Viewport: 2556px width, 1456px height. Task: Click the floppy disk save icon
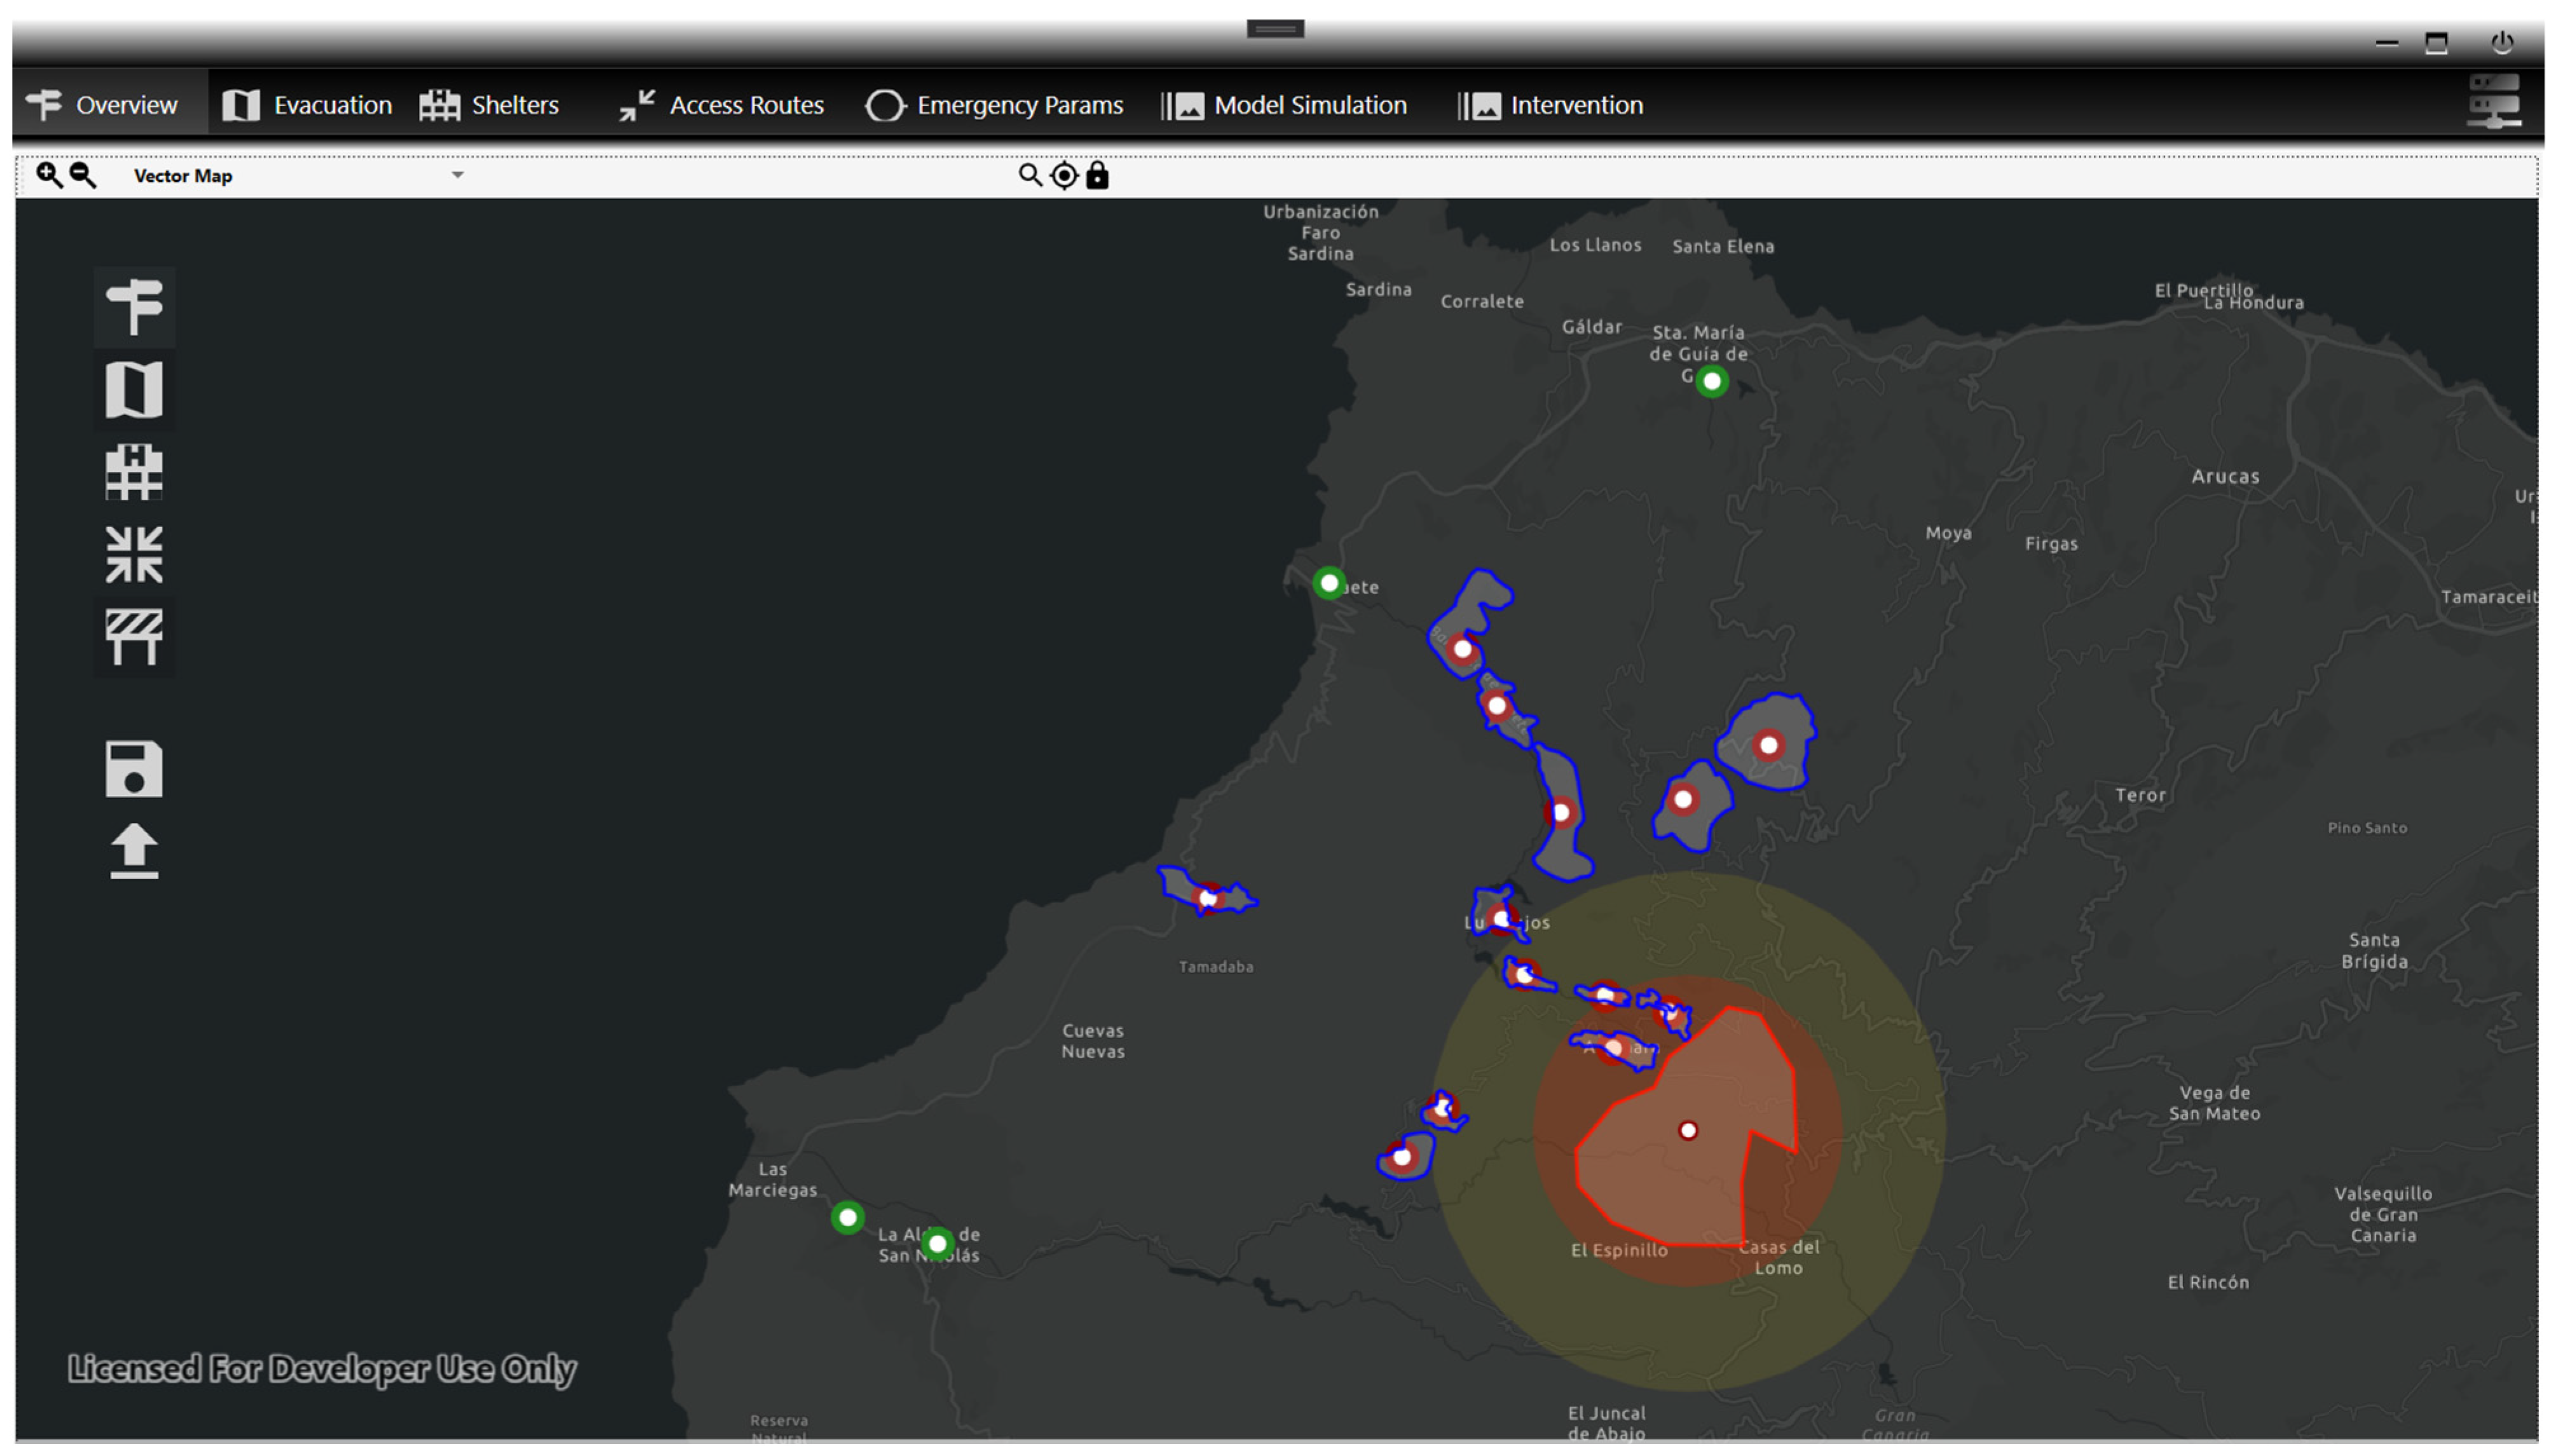click(x=134, y=769)
